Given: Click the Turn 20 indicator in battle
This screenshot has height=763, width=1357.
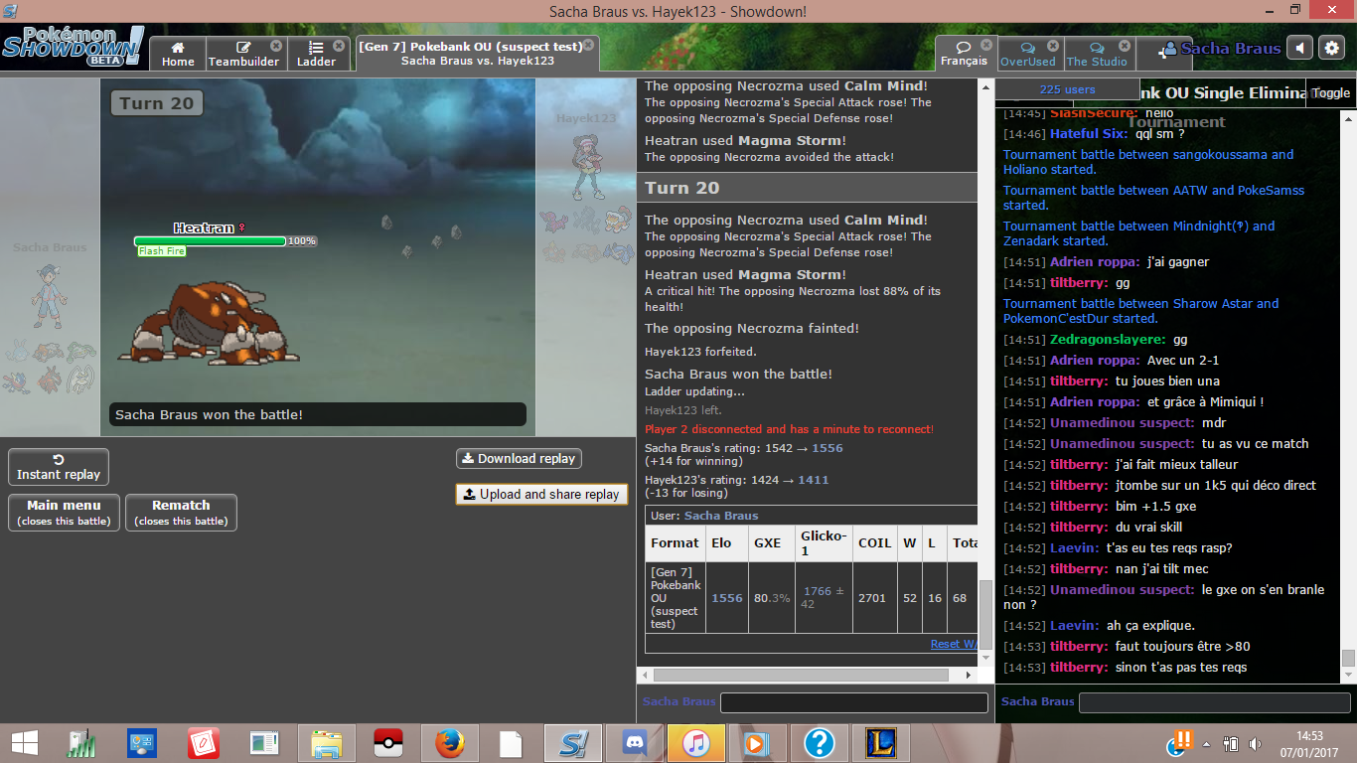Looking at the screenshot, I should (x=157, y=103).
